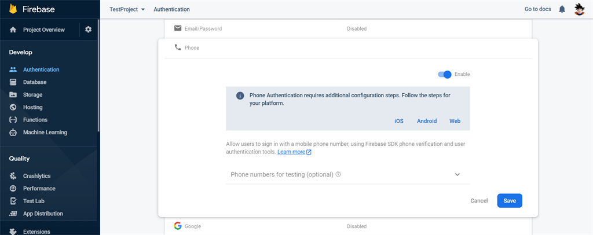Open the Android setup steps link

427,121
